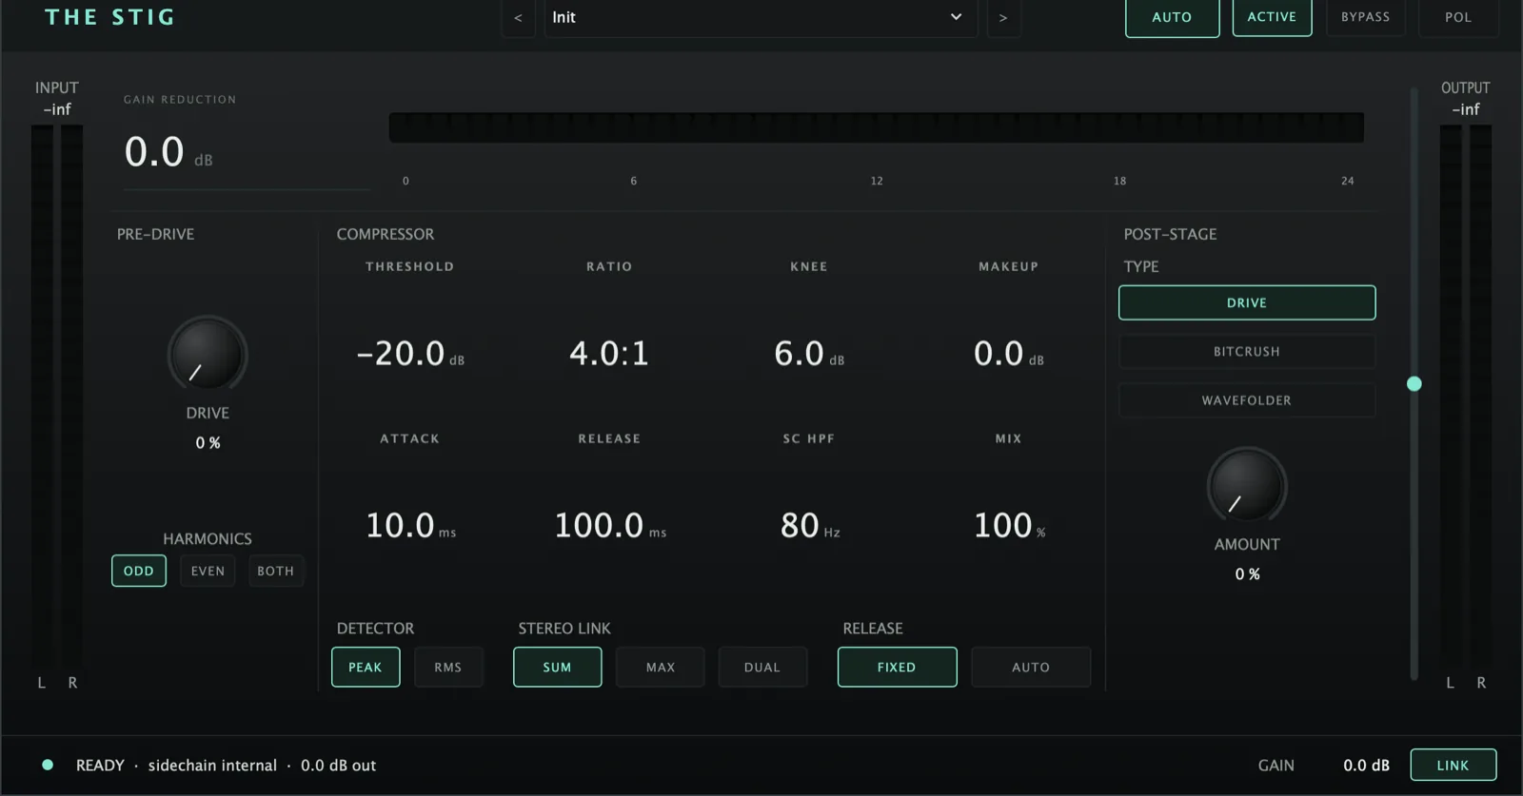Click the ratio value 4.0:1
This screenshot has width=1523, height=796.
point(609,354)
